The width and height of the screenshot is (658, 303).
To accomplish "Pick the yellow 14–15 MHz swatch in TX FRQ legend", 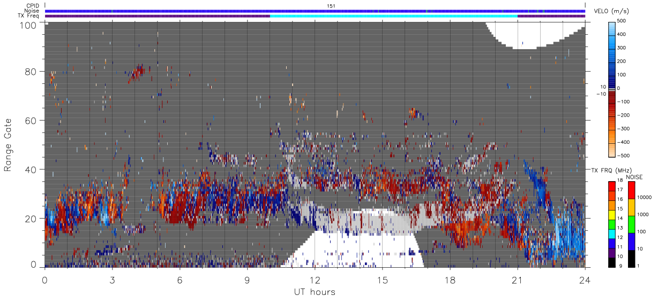I will point(611,214).
